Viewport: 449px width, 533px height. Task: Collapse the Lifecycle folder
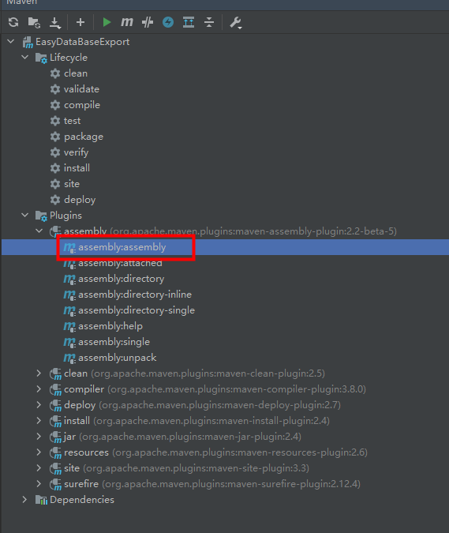click(24, 57)
